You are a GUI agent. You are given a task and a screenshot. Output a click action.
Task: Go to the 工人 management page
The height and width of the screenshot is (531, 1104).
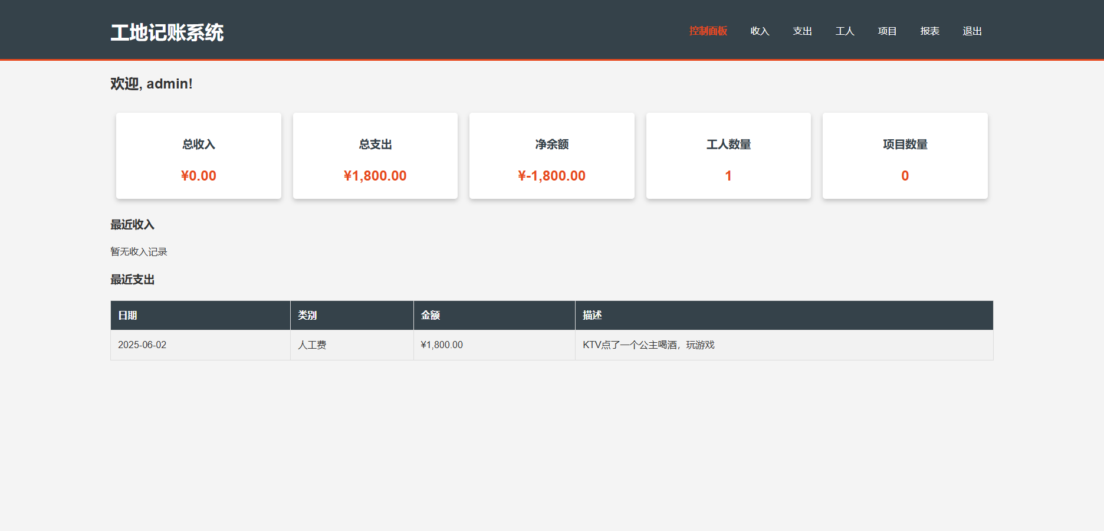coord(845,31)
